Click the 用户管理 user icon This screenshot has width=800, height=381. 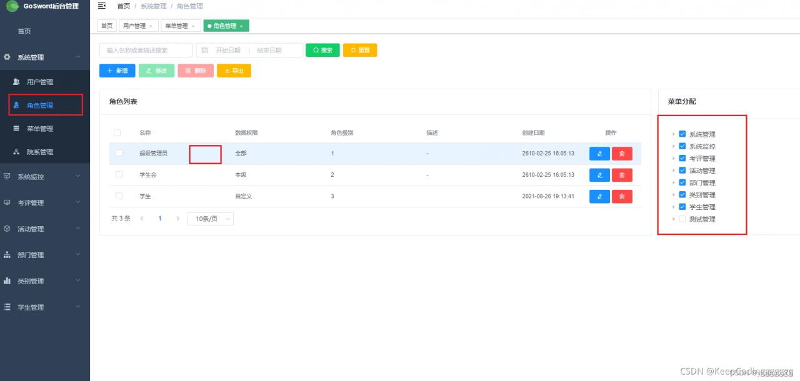click(x=17, y=82)
